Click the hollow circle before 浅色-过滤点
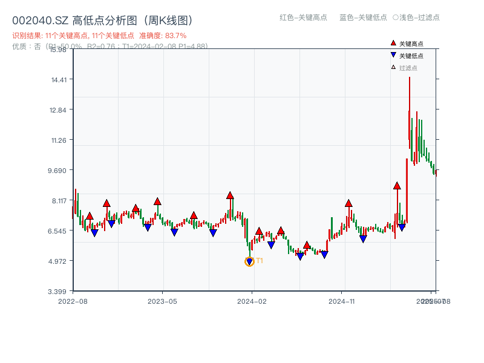The image size is (484, 363). [x=396, y=18]
